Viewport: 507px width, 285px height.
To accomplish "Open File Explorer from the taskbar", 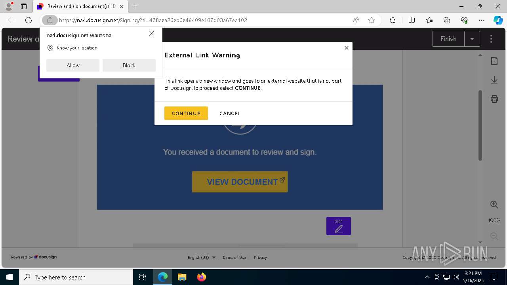I will tap(182, 277).
